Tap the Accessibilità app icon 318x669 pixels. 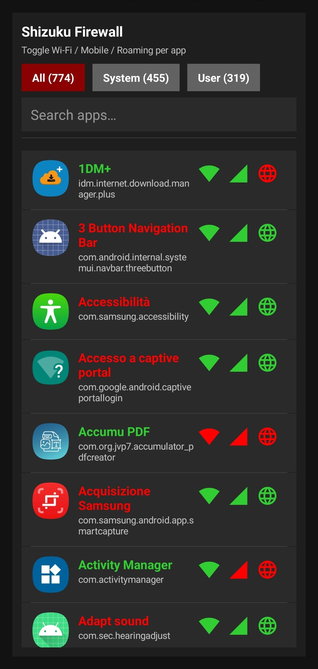point(51,311)
